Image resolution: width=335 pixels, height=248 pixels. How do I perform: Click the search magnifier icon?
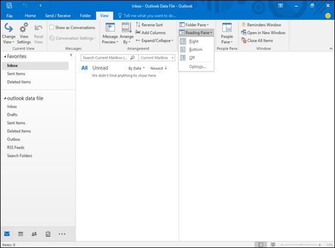pyautogui.click(x=132, y=58)
